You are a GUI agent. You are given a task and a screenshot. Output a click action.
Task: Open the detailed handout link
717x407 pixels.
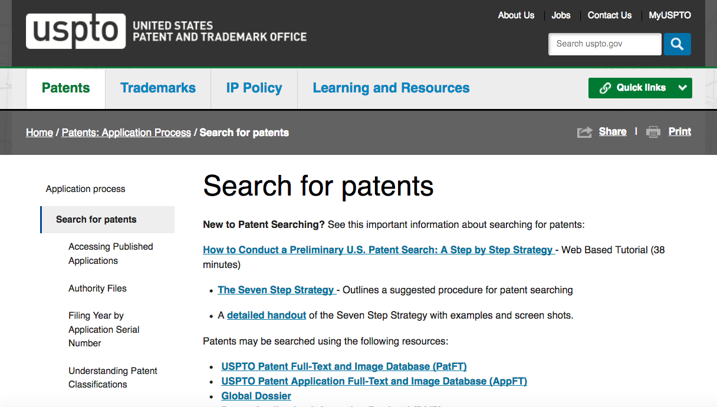click(x=267, y=315)
